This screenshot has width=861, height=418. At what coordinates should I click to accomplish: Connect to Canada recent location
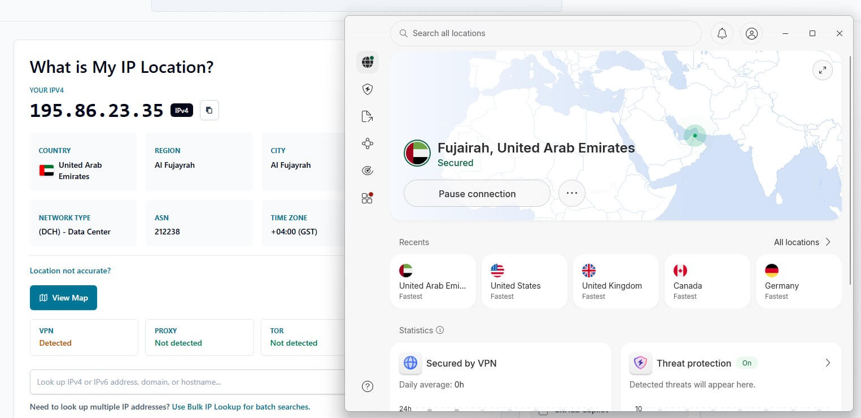click(x=707, y=281)
